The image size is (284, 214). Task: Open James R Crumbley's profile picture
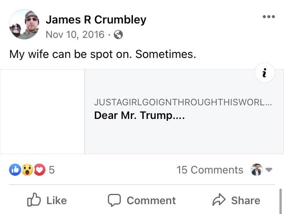point(24,25)
